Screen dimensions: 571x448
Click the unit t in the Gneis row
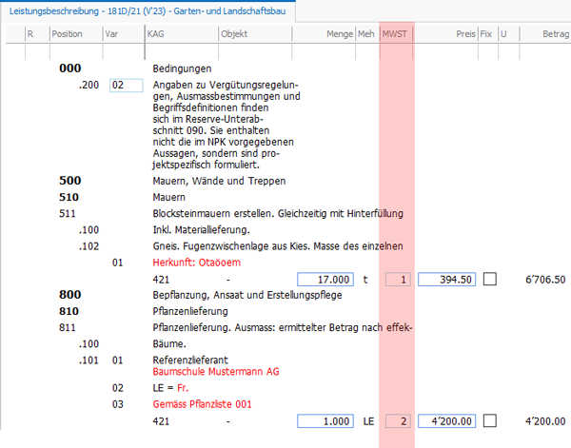tap(365, 280)
